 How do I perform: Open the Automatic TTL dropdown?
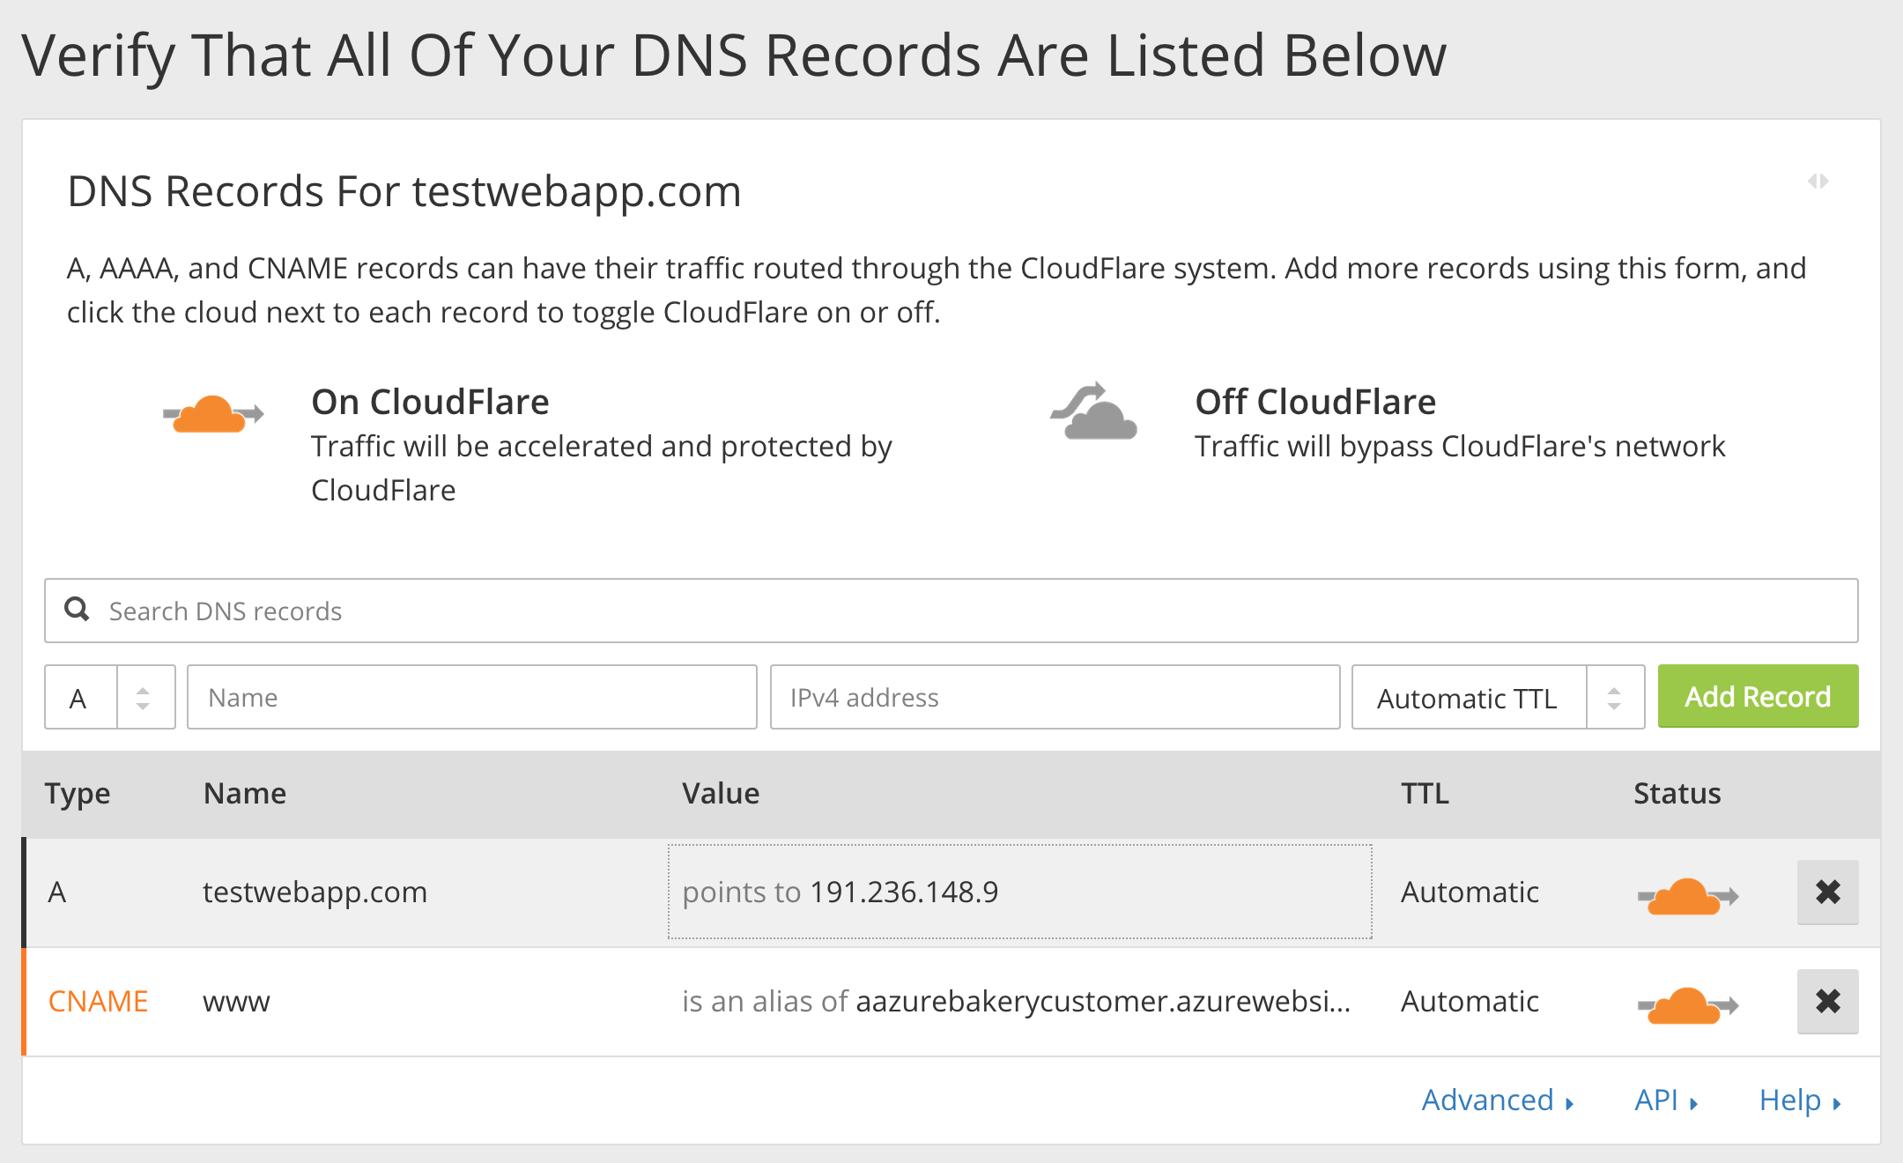coord(1497,698)
